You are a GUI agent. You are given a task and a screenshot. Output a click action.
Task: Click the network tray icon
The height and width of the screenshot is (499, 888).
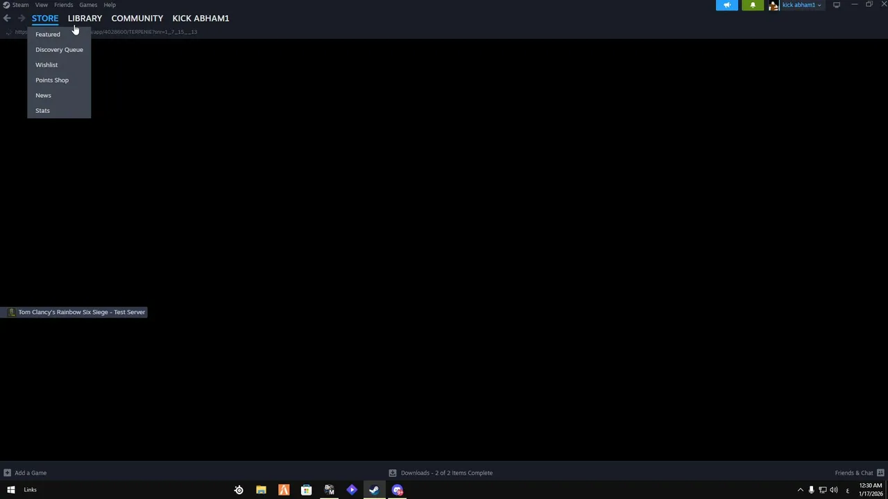pos(822,490)
